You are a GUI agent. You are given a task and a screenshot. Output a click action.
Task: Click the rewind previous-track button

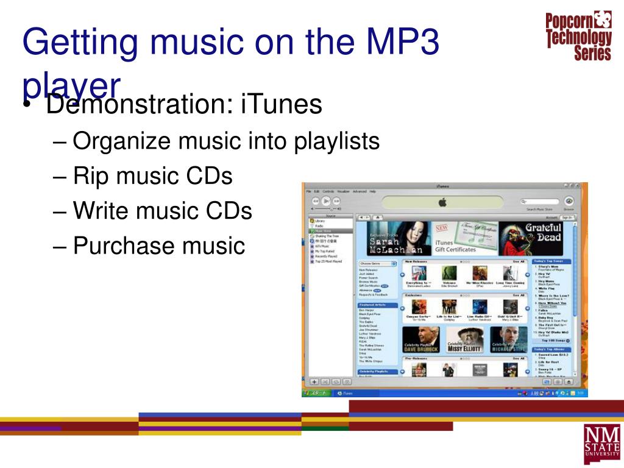316,201
